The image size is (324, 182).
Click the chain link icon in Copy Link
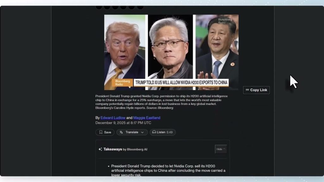[247, 90]
